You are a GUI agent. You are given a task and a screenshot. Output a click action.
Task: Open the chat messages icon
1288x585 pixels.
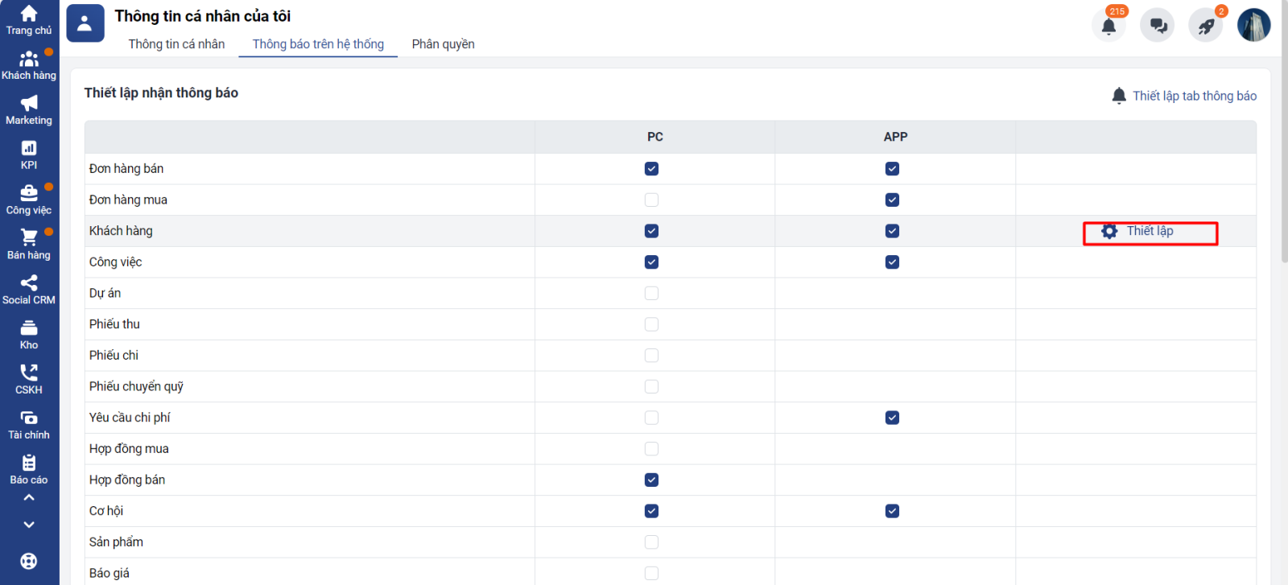pyautogui.click(x=1158, y=26)
